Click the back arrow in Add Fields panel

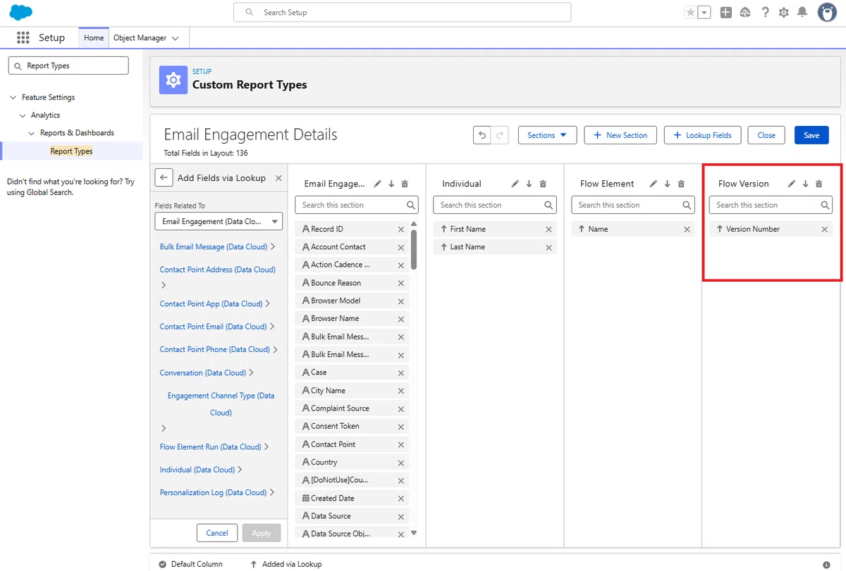tap(164, 178)
